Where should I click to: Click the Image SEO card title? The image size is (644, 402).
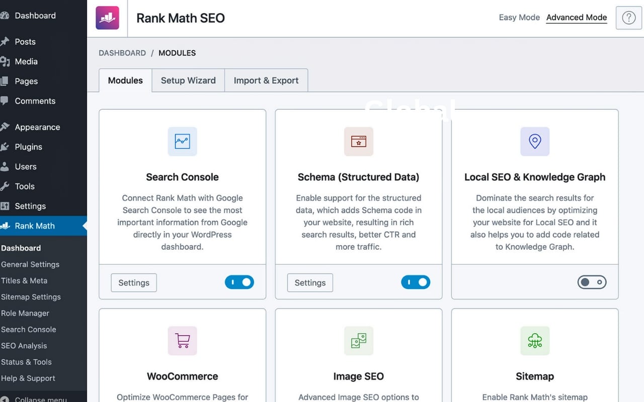click(358, 376)
